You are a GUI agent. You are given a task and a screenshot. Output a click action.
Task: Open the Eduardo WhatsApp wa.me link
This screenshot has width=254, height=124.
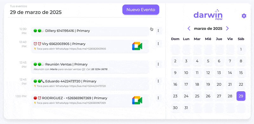88,86
